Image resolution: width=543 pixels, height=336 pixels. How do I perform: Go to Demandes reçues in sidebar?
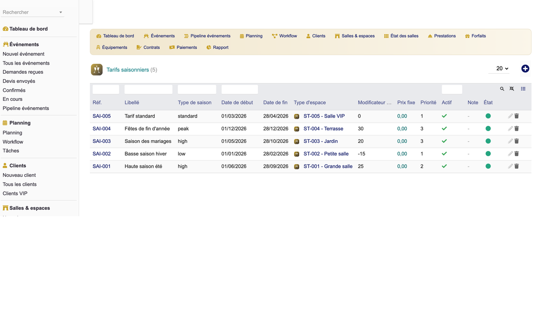[23, 72]
